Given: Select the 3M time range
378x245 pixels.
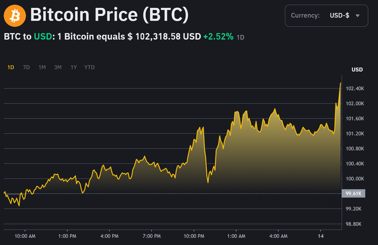Looking at the screenshot, I should (58, 67).
